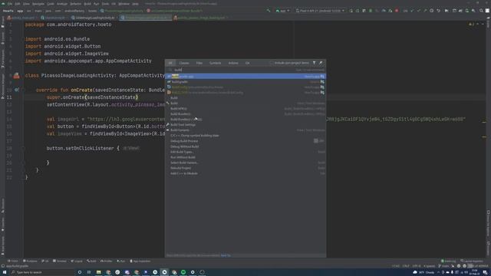The image size is (491, 276).
Task: Switch to the Files search tab
Action: tap(199, 63)
